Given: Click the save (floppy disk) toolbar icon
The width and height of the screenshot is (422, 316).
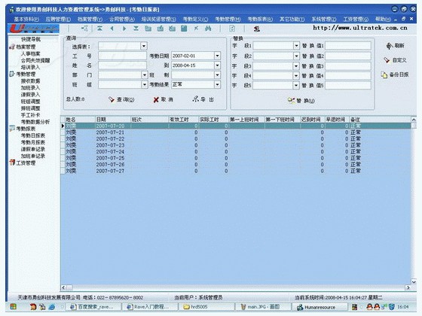Looking at the screenshot, I should [x=184, y=29].
